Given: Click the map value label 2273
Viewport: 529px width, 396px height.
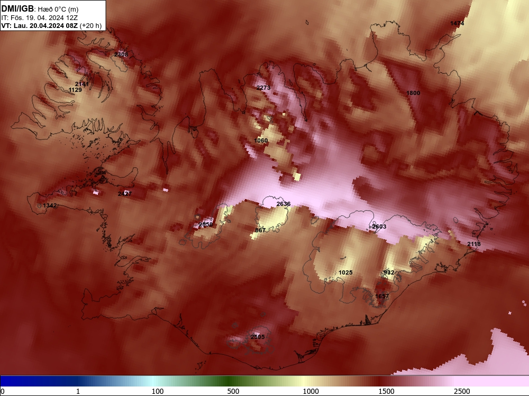Looking at the screenshot, I should [263, 88].
